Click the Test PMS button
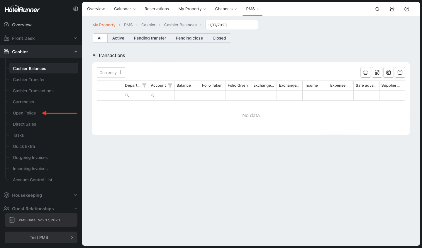This screenshot has height=248, width=422. [41, 237]
